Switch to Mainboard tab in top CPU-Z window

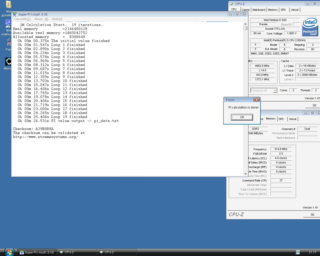pos(259,10)
